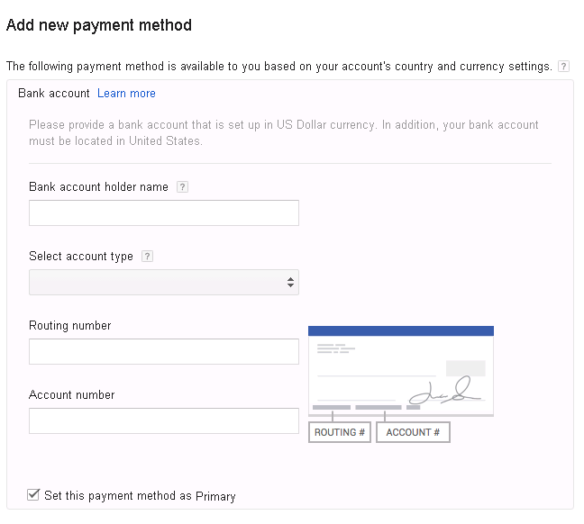
Task: Uncheck Set this payment method as Primary
Action: click(x=33, y=495)
